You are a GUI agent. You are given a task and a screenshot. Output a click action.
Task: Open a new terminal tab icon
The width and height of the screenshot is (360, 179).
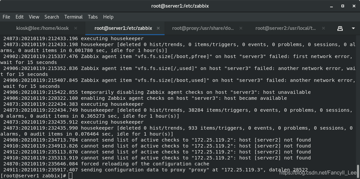340,28
